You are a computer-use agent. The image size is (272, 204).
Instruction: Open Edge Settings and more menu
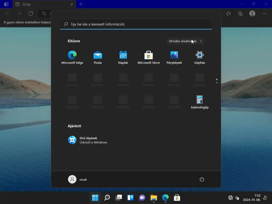tap(264, 14)
